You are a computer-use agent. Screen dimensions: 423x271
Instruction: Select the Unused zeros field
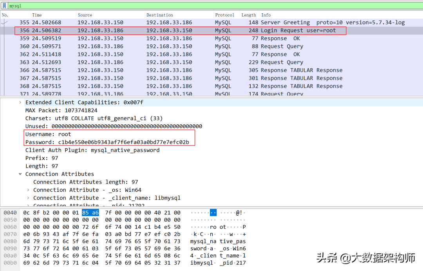pos(114,126)
